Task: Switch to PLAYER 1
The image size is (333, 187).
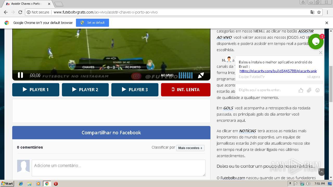Action: coord(36,90)
